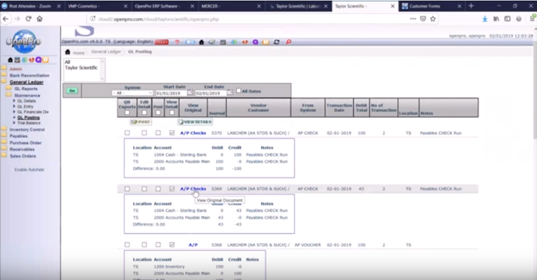This screenshot has width=537, height=280.
Task: Reload the page with browser refresh icon
Action: (28, 19)
